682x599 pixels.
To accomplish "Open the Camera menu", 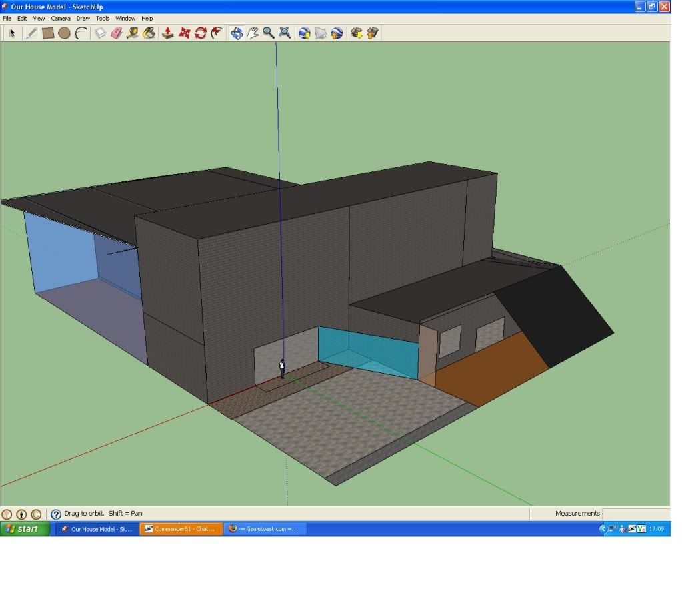I will [61, 18].
